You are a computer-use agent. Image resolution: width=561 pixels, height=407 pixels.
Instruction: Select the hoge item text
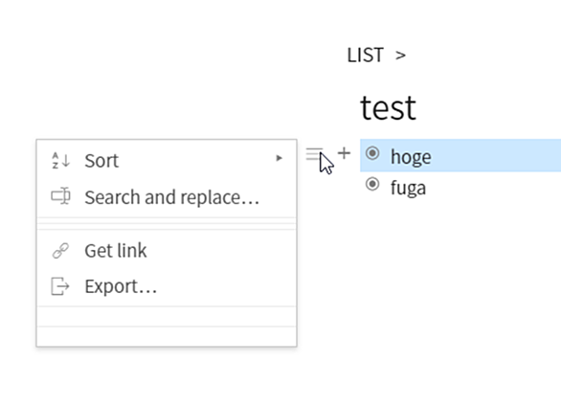[x=411, y=156]
